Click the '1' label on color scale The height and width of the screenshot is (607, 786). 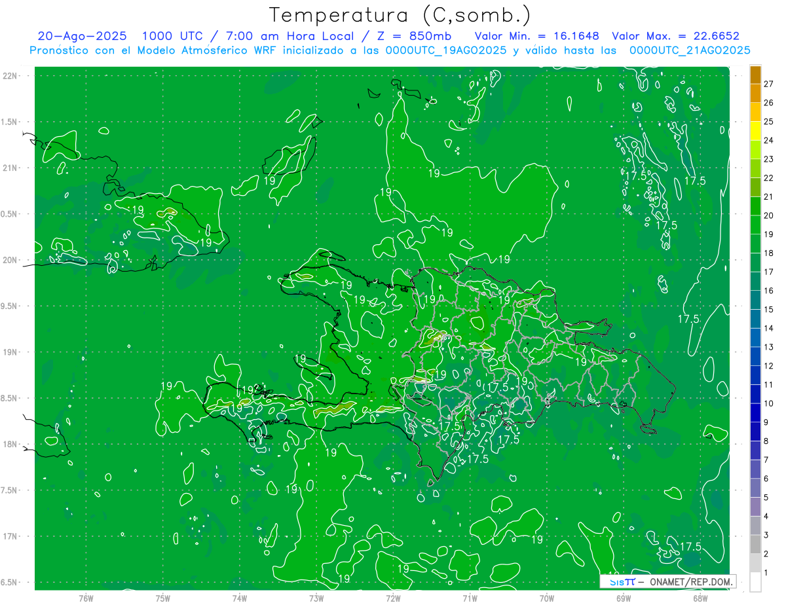click(x=766, y=573)
